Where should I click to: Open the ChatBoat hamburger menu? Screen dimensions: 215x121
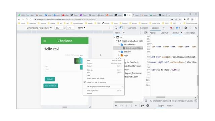(45, 41)
